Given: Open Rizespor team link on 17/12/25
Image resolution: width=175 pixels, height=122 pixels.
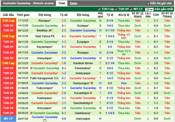Looking at the screenshot, I should point(45,21).
